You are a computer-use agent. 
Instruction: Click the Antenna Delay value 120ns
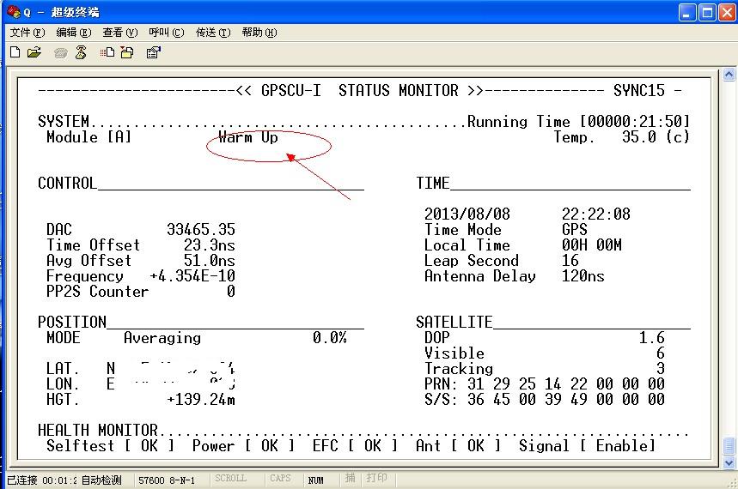click(x=582, y=276)
